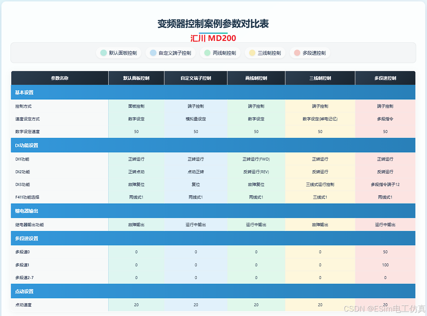The height and width of the screenshot is (316, 427).
Task: Click the 默认面板控制 legend color dot
Action: click(104, 53)
